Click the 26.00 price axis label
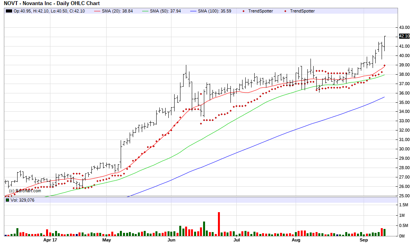This screenshot has width=414, height=252. (x=404, y=186)
